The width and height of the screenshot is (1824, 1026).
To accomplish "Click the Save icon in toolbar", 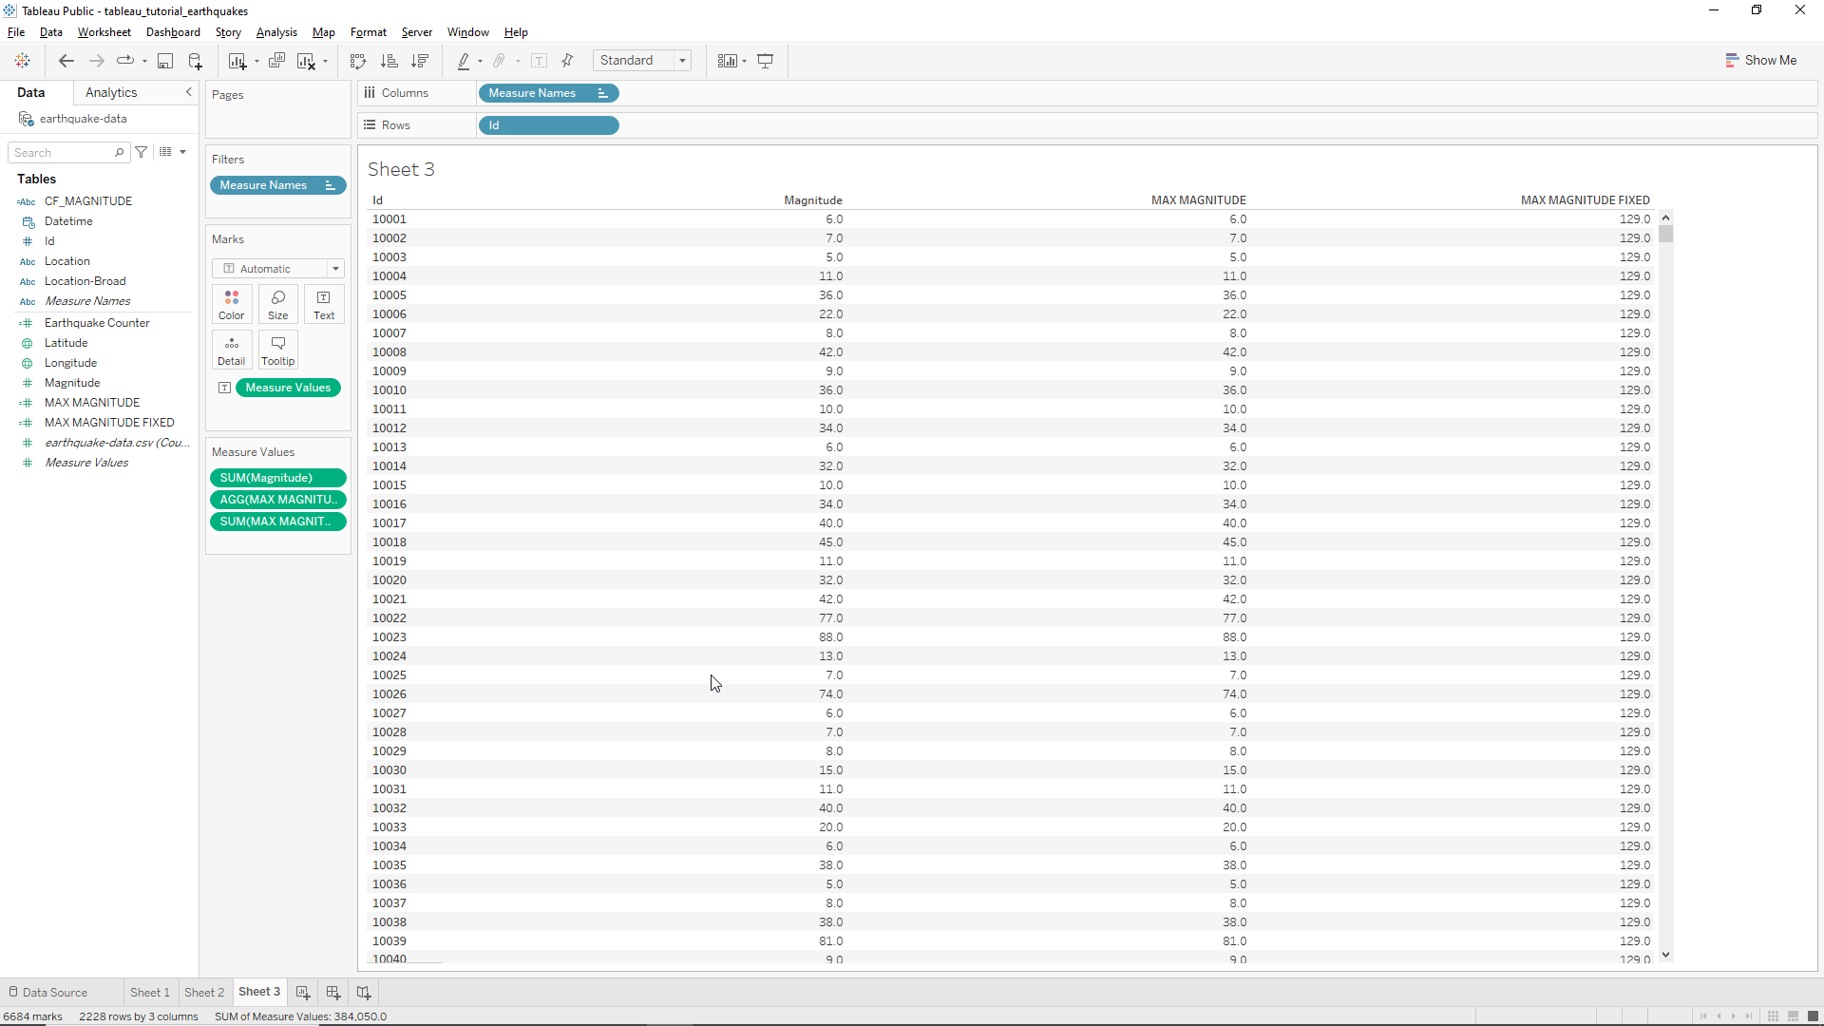I will point(165,61).
